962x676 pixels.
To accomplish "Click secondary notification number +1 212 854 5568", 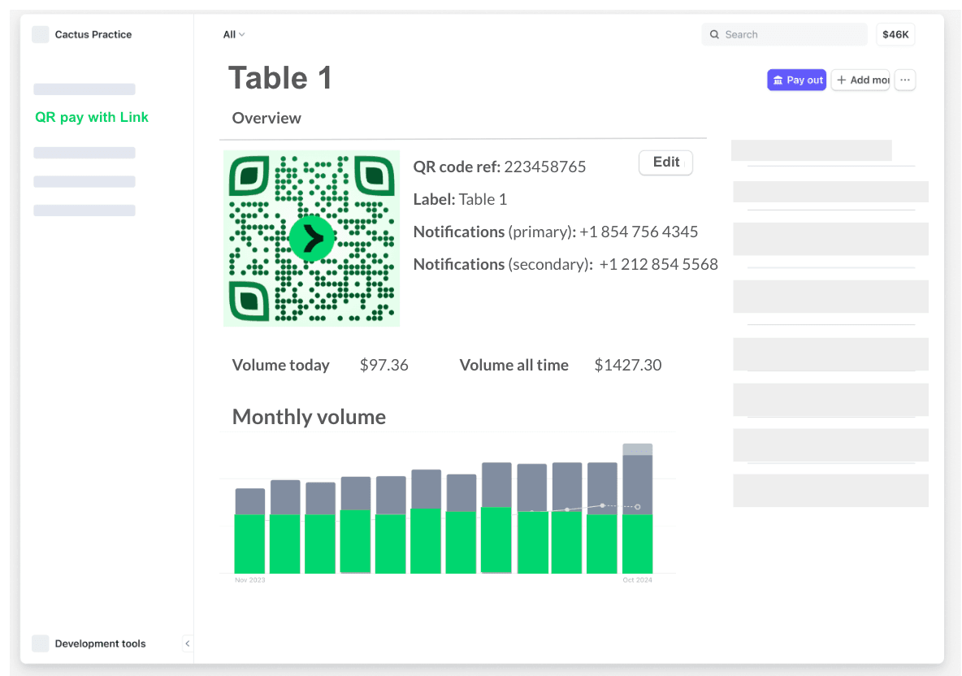I will pyautogui.click(x=658, y=264).
